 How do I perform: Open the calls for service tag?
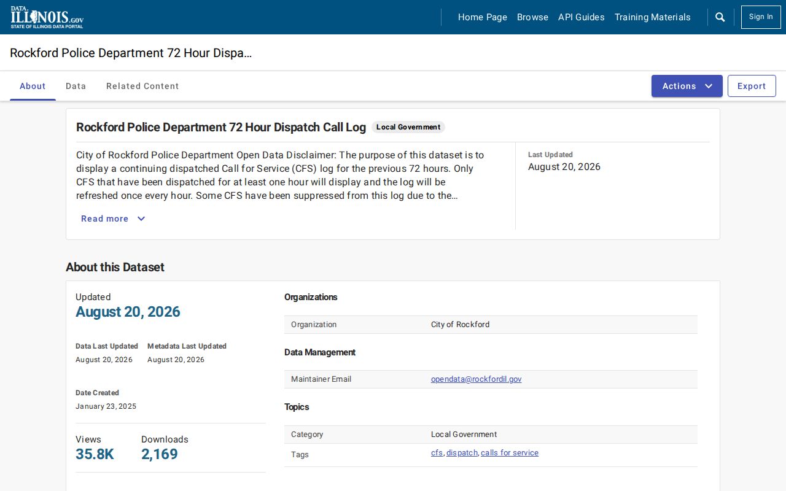point(510,453)
